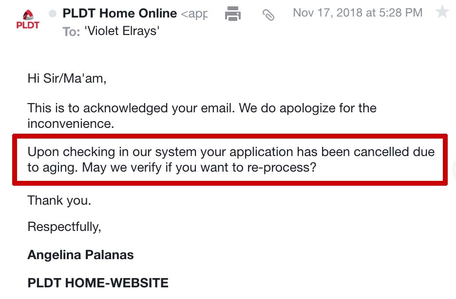Click the "To:" field label
The height and width of the screenshot is (299, 456).
point(71,32)
